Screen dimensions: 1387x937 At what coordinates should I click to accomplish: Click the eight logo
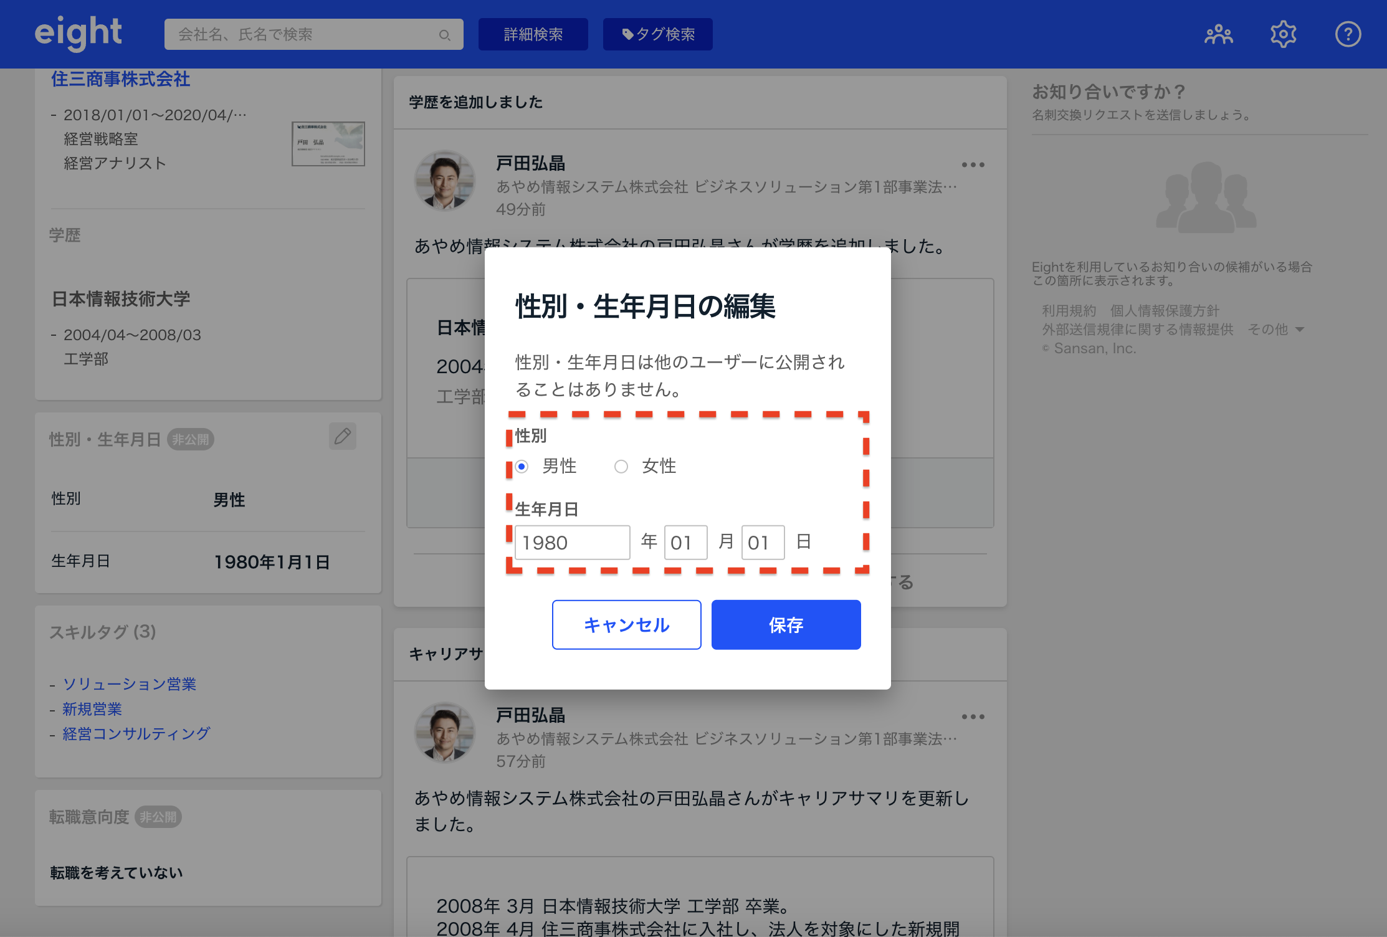78,34
